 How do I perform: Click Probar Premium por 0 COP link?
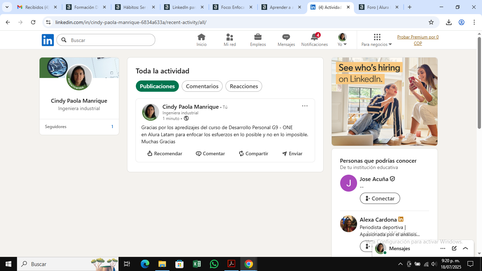coord(418,40)
